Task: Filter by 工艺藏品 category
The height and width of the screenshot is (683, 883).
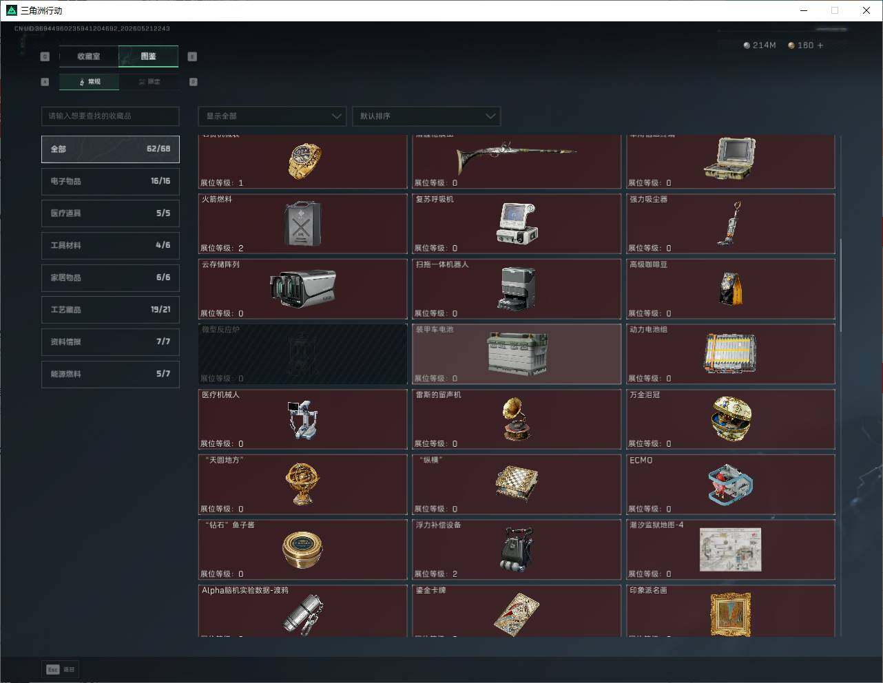Action: point(110,310)
